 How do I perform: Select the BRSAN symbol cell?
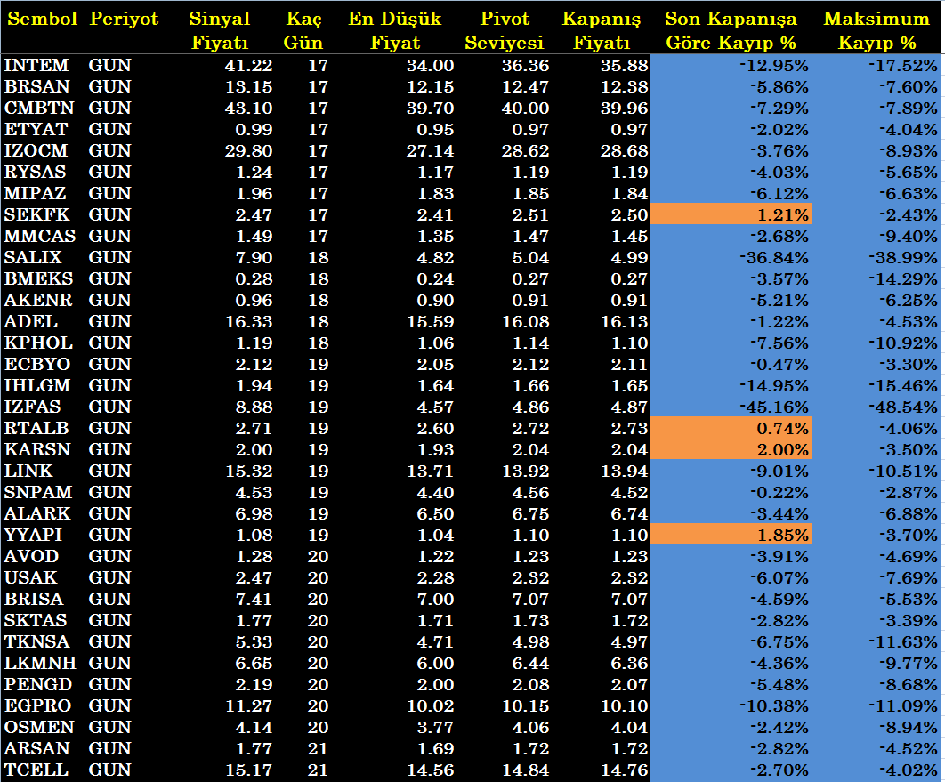click(36, 87)
